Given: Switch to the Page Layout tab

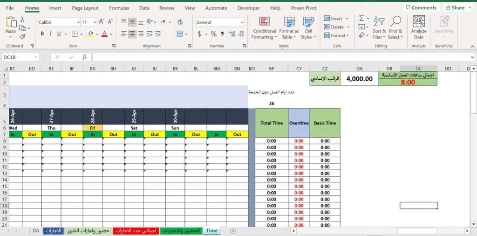Looking at the screenshot, I should (x=85, y=8).
